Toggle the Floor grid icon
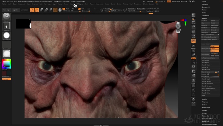The height and width of the screenshot is (126, 223). tap(193, 46)
